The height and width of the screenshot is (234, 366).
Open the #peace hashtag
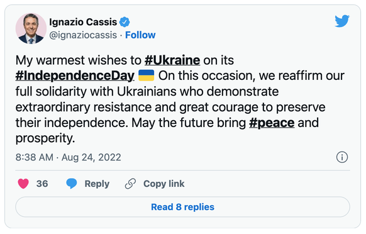tap(272, 123)
